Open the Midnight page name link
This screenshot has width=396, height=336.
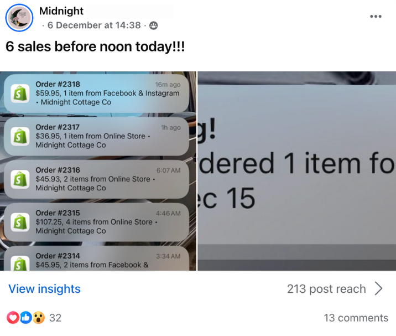coord(61,11)
